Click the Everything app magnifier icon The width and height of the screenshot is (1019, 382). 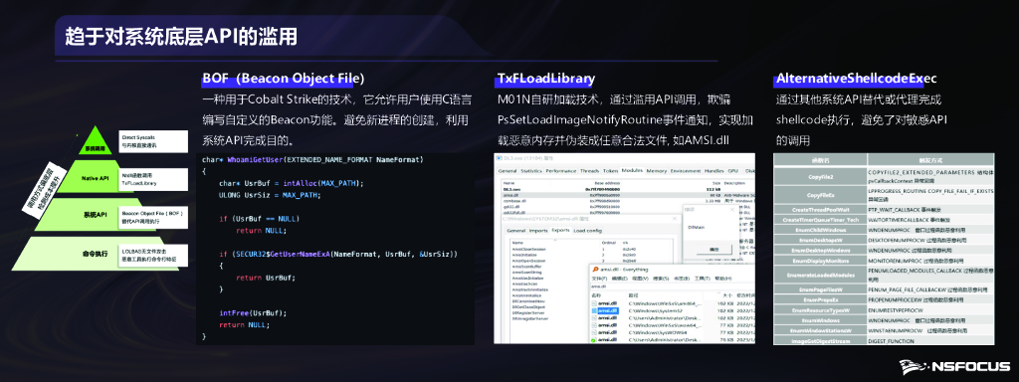click(x=595, y=269)
